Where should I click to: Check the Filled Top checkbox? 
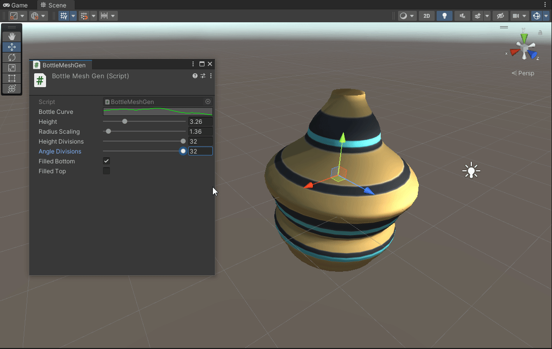pos(106,171)
